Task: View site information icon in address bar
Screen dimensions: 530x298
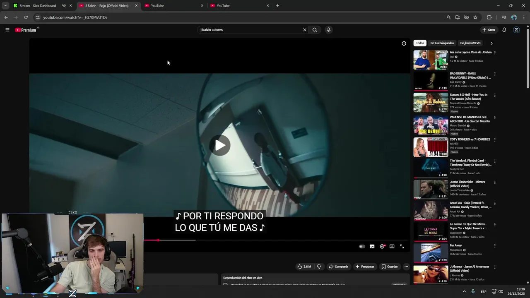Action: tap(38, 17)
